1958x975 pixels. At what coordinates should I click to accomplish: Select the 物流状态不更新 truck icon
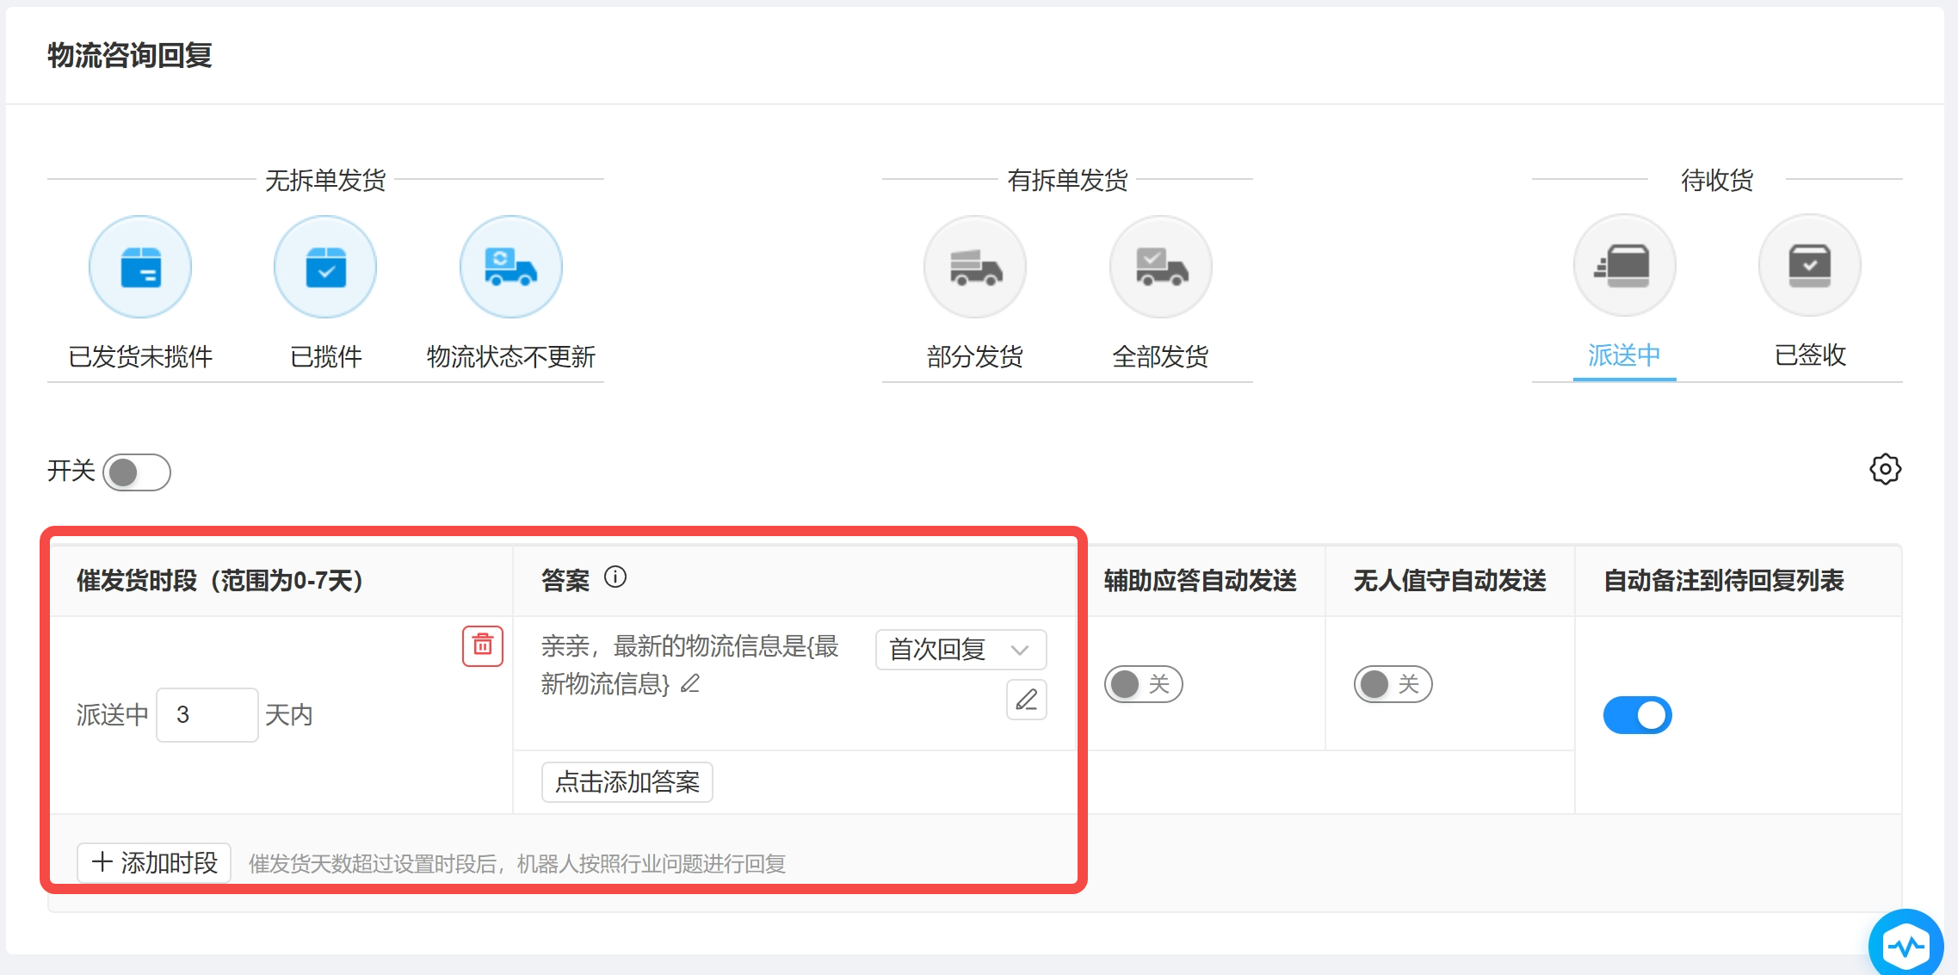(x=511, y=266)
